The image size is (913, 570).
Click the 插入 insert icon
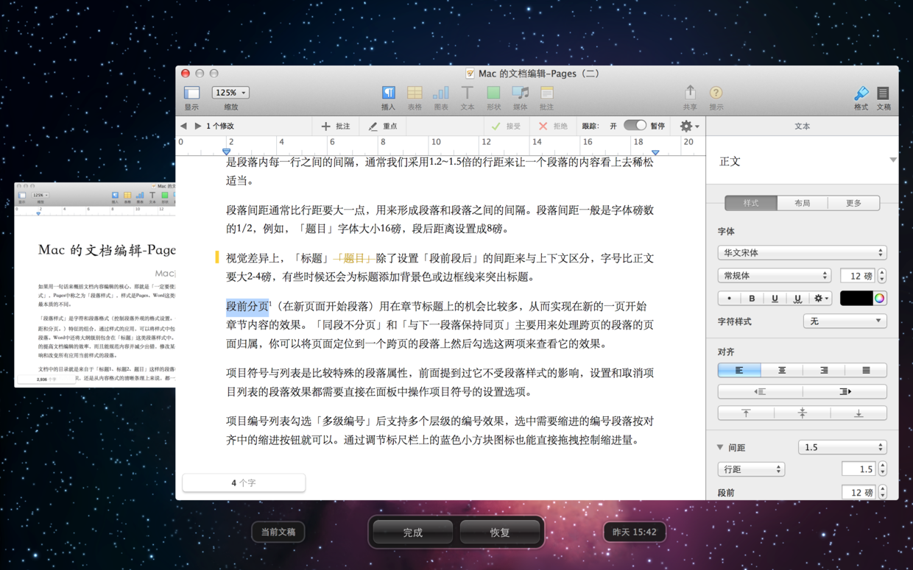[x=388, y=93]
